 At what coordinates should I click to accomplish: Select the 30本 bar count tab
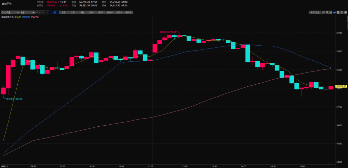pos(91,12)
